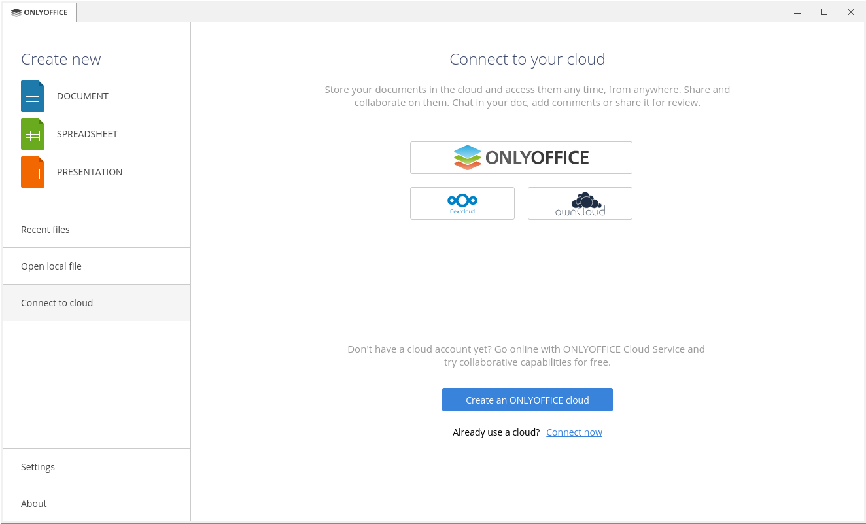Choose the ownCloud provider logo
This screenshot has height=524, width=866.
[x=580, y=203]
